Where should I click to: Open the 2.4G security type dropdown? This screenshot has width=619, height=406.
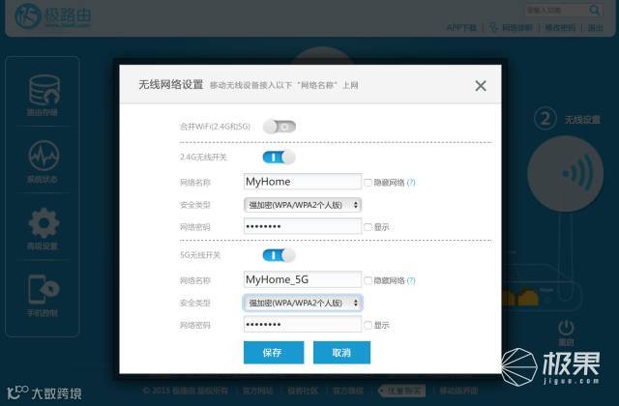click(303, 205)
